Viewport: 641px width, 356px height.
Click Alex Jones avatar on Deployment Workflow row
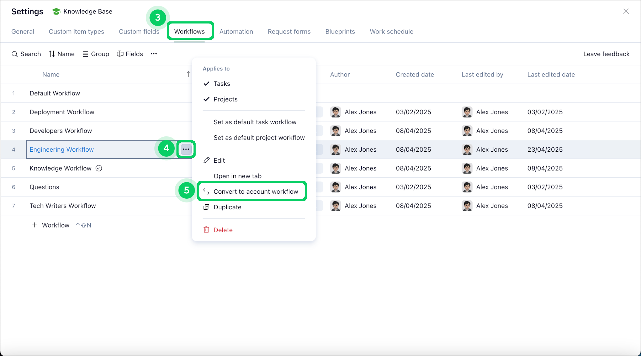[335, 112]
